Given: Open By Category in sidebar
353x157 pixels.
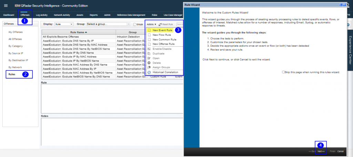Looking at the screenshot, I should pos(16,46).
